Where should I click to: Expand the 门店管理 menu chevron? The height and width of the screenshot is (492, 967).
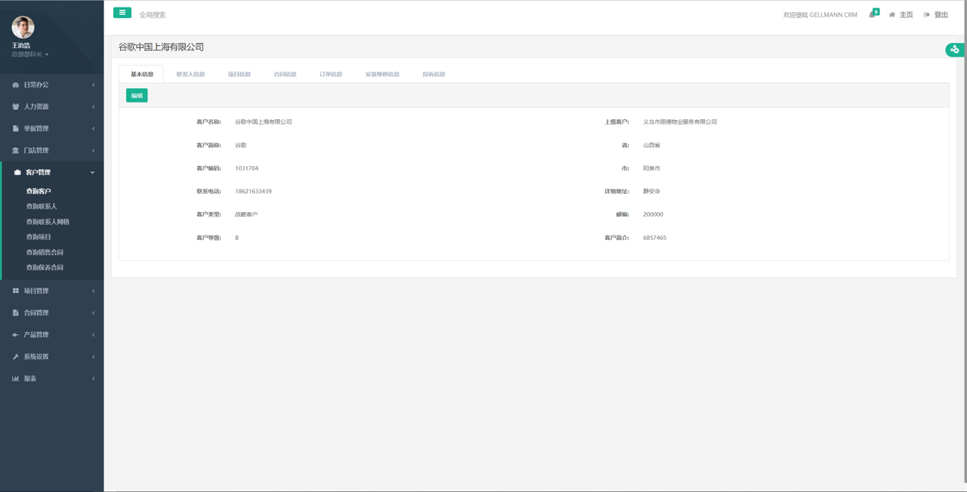(93, 151)
